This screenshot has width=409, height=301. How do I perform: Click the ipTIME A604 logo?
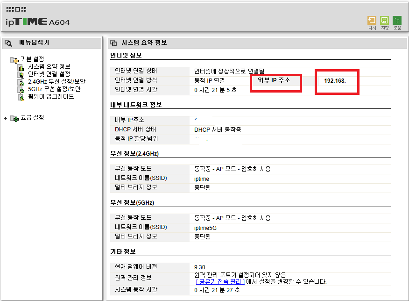click(x=37, y=21)
